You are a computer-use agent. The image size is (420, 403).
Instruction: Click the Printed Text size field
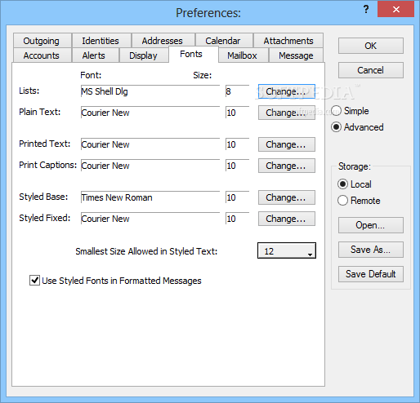[x=237, y=144]
